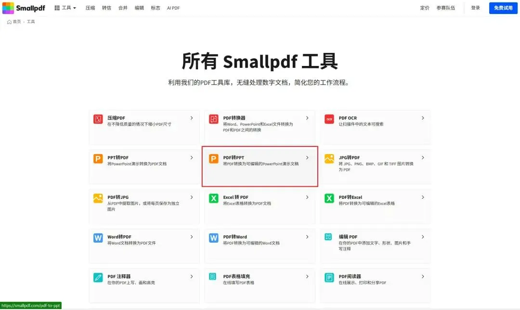This screenshot has height=310, width=520.
Task: Click the Word转PDF blue icon
Action: pyautogui.click(x=98, y=238)
